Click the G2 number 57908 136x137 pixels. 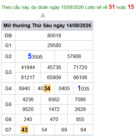tap(74, 56)
